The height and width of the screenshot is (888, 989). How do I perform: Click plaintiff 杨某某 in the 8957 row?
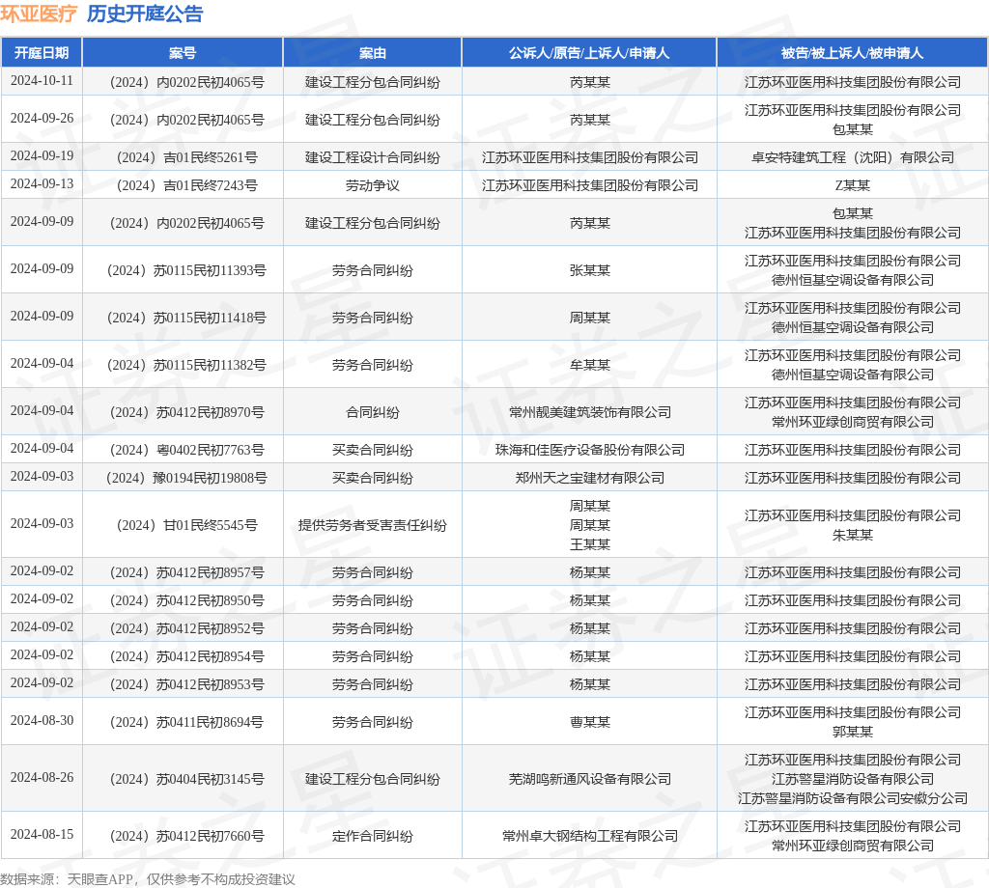(x=590, y=572)
